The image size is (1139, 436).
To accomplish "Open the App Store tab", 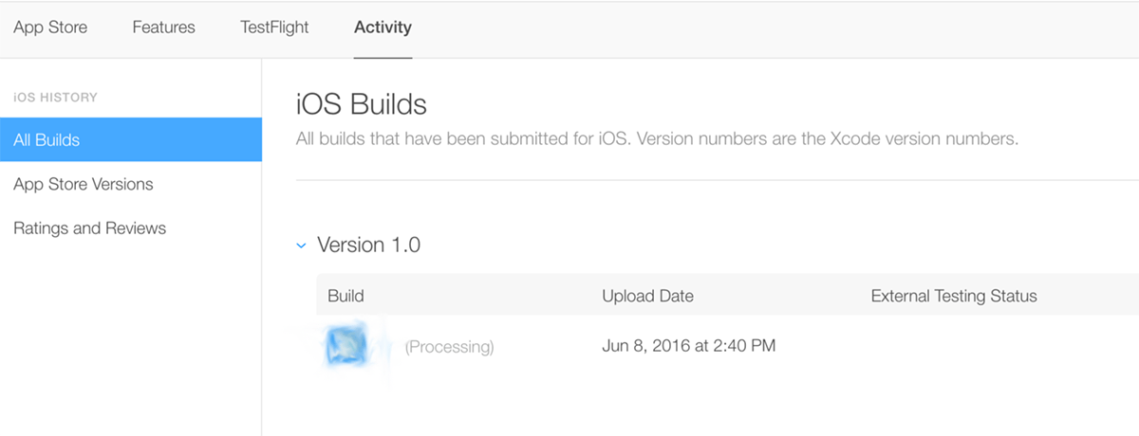I will coord(50,27).
